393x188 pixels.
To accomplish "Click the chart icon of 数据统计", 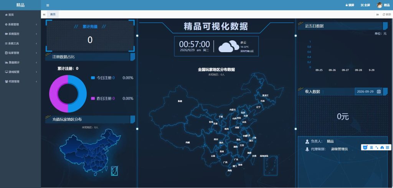I will pyautogui.click(x=7, y=63).
